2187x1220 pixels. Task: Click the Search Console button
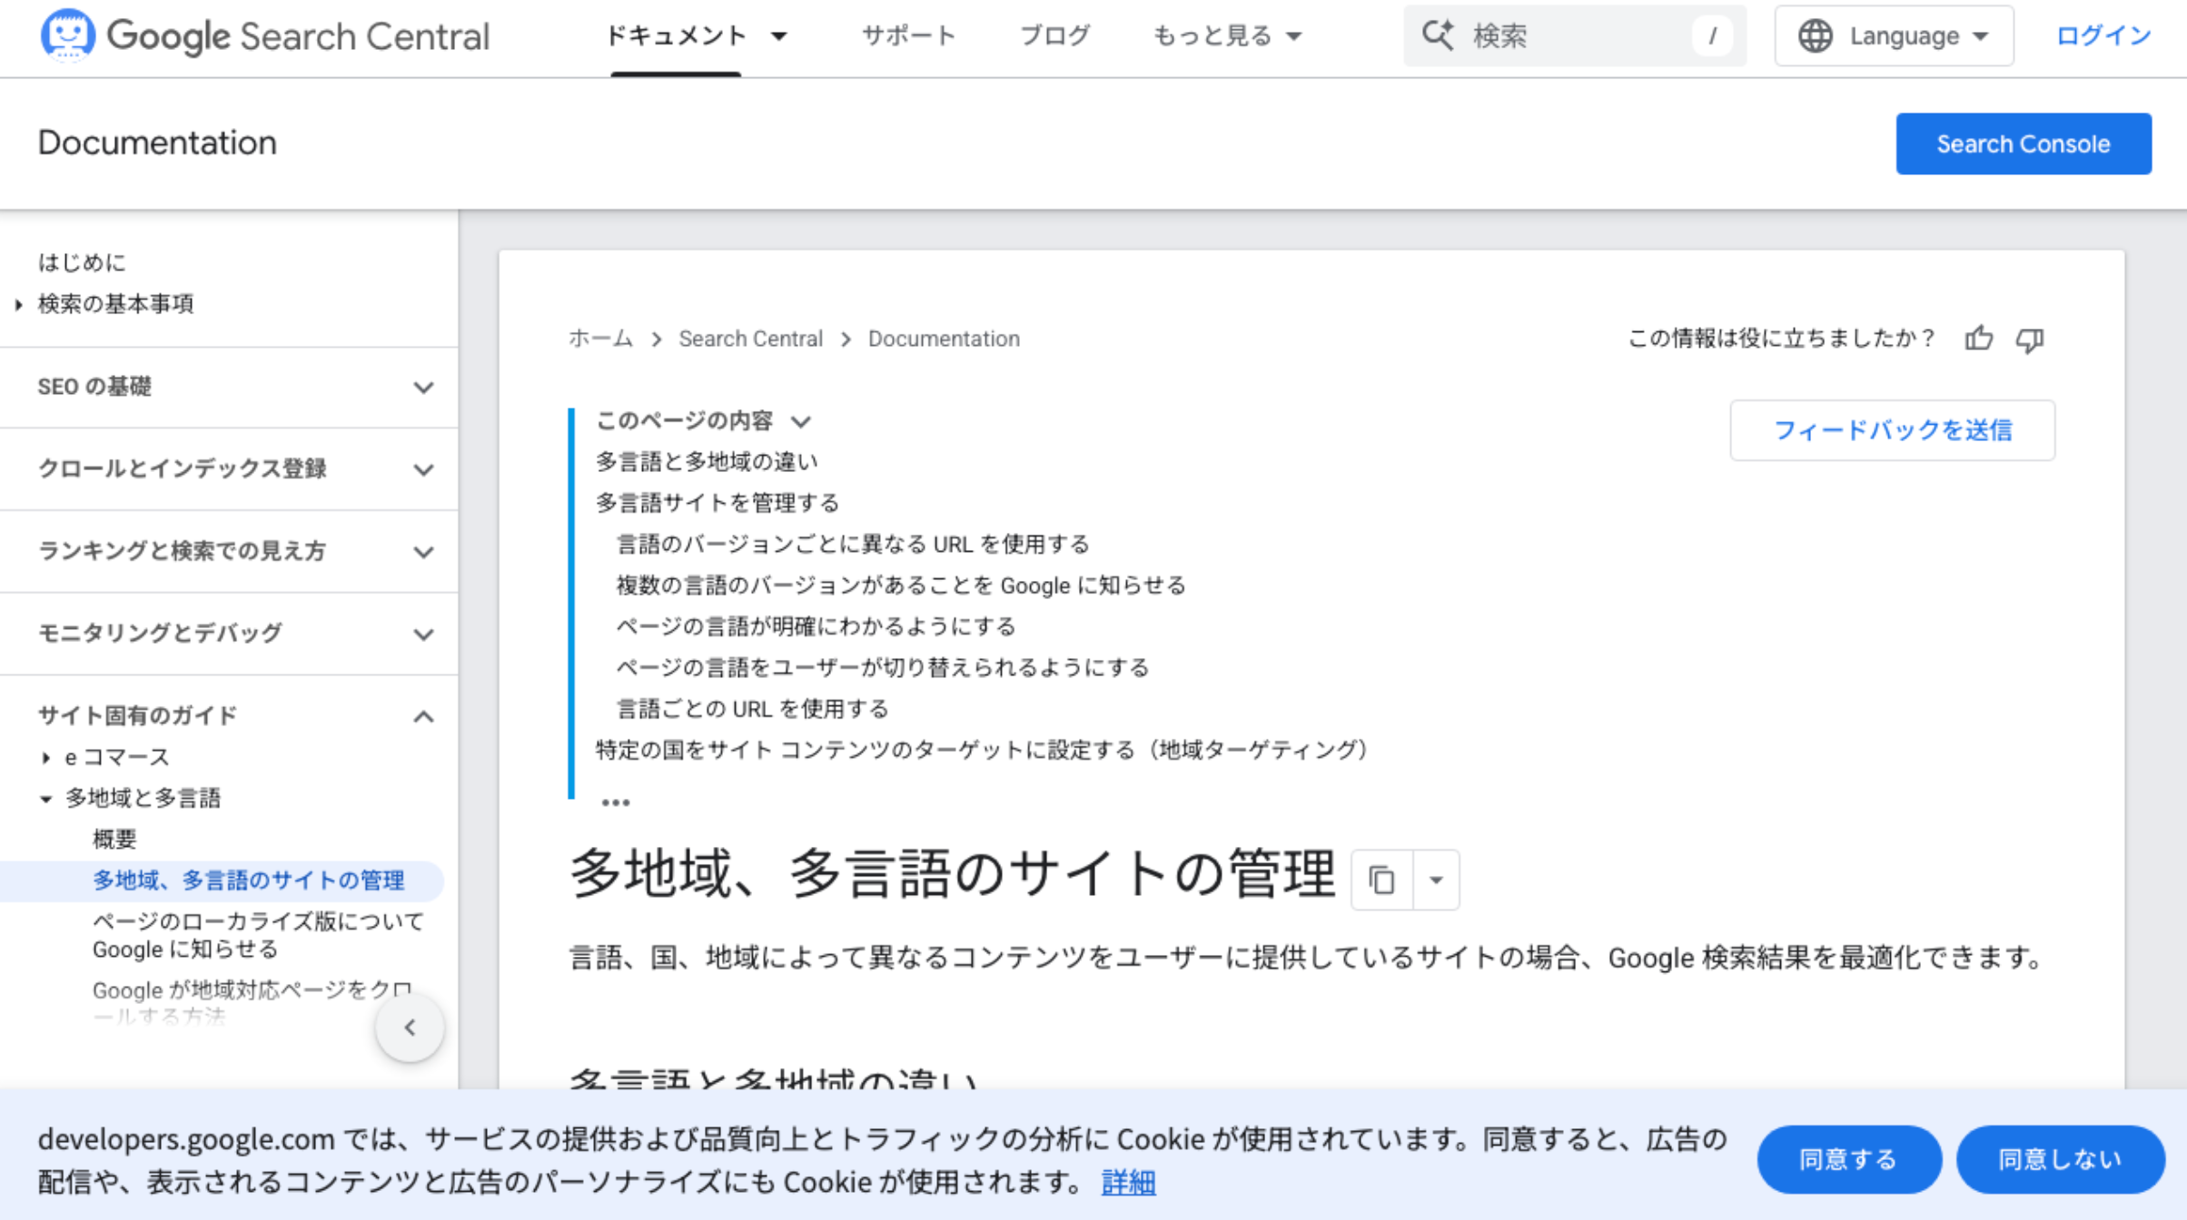[2023, 143]
